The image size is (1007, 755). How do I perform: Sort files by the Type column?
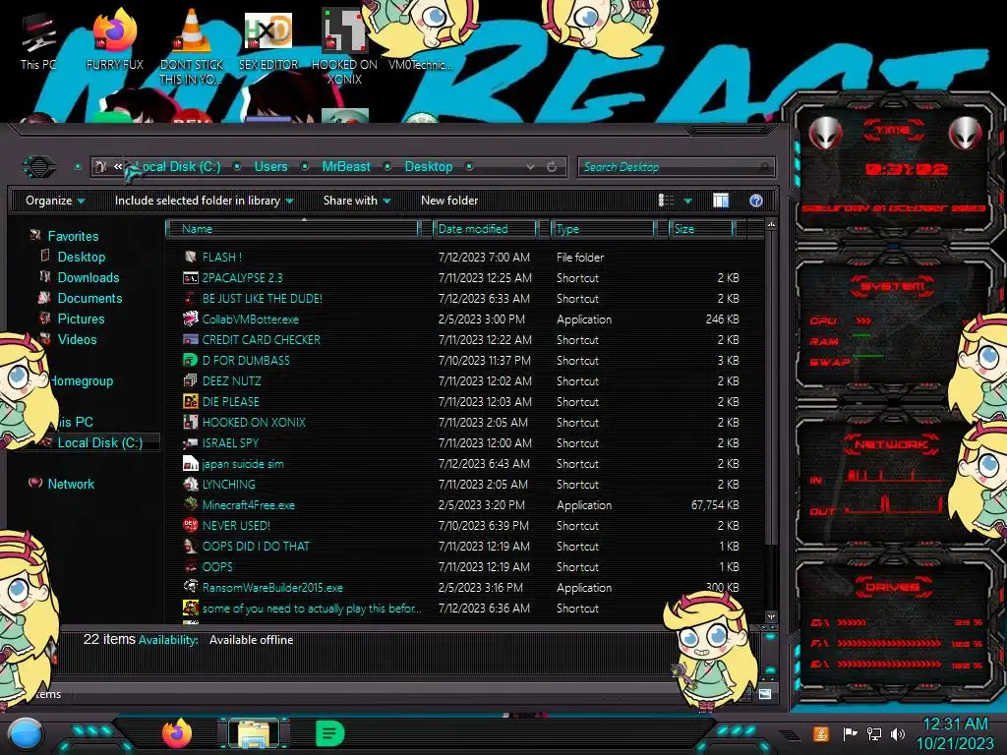tap(603, 228)
